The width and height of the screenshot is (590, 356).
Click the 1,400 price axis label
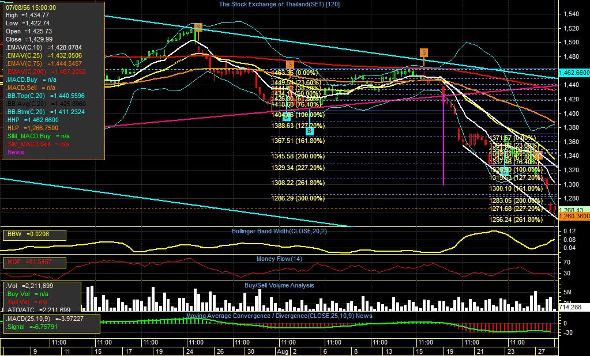click(571, 113)
